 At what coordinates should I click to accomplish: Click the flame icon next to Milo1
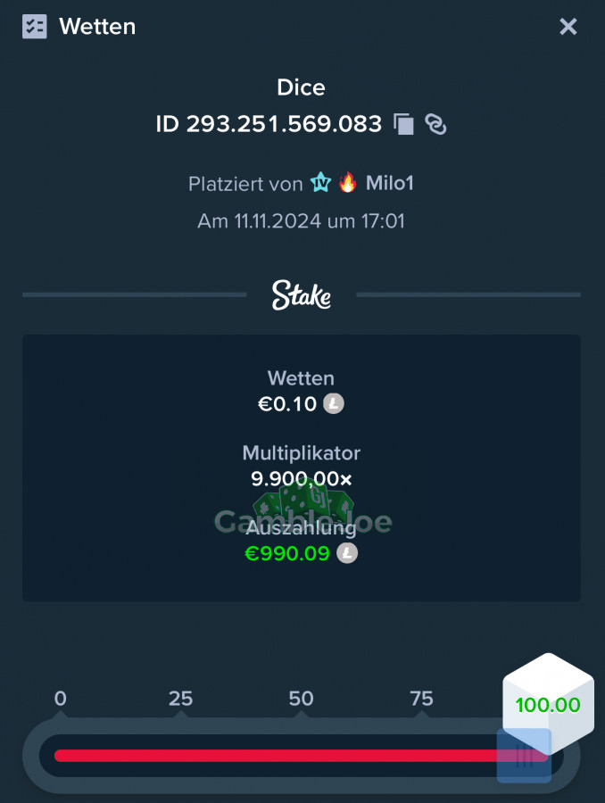point(348,182)
